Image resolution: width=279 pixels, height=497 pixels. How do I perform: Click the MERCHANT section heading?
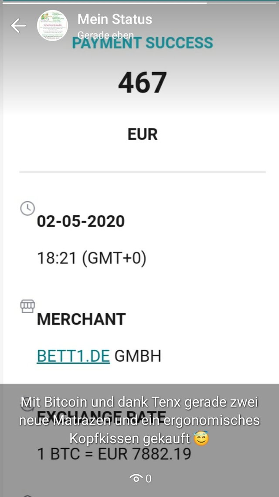point(81,319)
